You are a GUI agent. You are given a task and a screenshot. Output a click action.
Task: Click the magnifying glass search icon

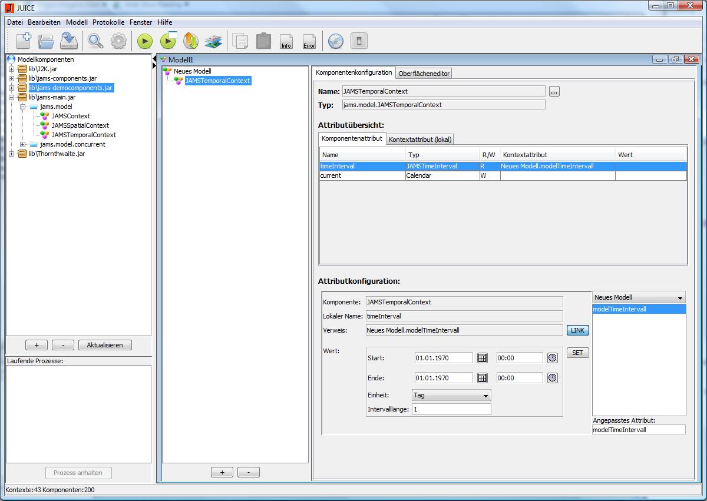coord(95,41)
